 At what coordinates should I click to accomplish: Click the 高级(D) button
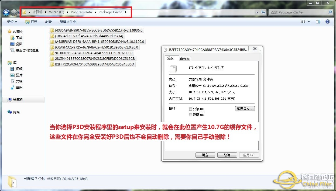point(245,109)
